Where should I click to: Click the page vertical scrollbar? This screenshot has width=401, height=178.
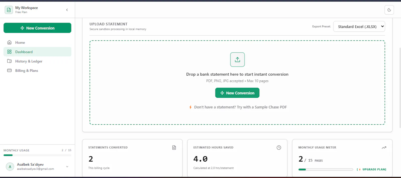400,87
